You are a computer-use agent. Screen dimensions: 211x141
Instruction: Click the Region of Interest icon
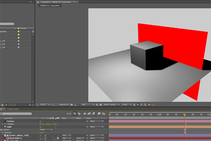pyautogui.click(x=97, y=105)
